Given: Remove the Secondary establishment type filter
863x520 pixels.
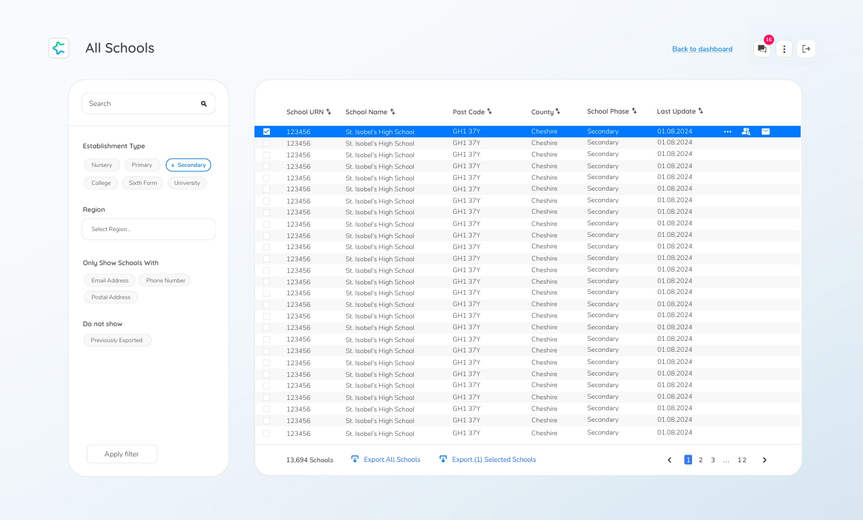Looking at the screenshot, I should (x=173, y=165).
